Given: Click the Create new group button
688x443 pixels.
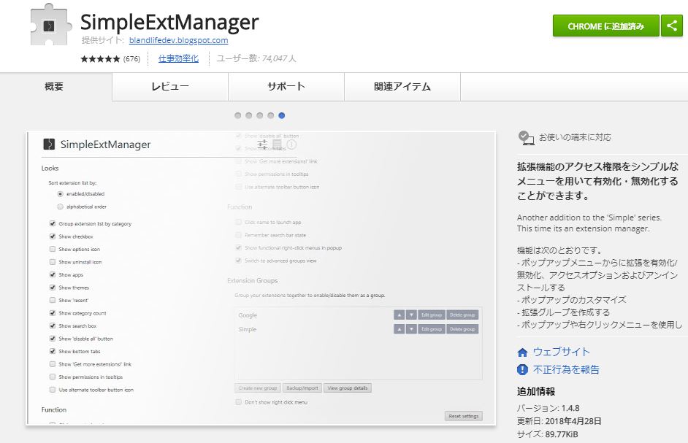Looking at the screenshot, I should [258, 388].
